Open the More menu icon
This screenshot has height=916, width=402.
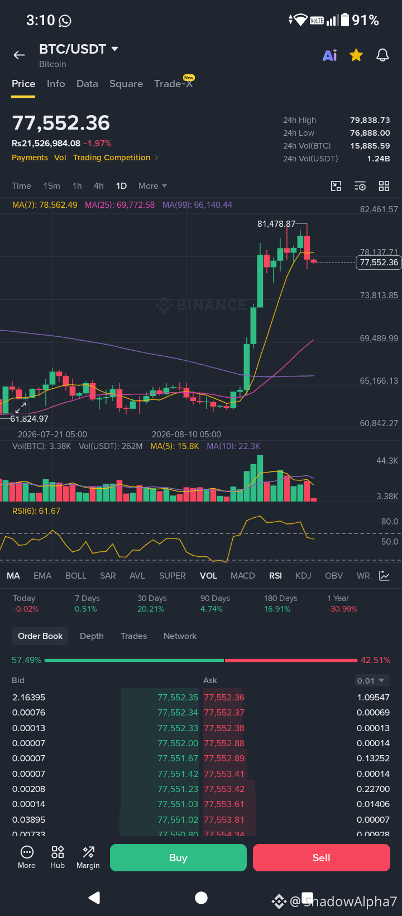click(27, 857)
